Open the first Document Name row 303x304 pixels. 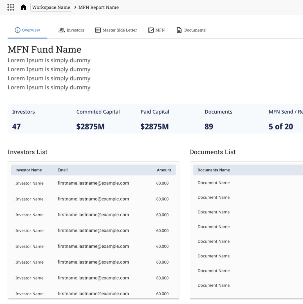(214, 183)
